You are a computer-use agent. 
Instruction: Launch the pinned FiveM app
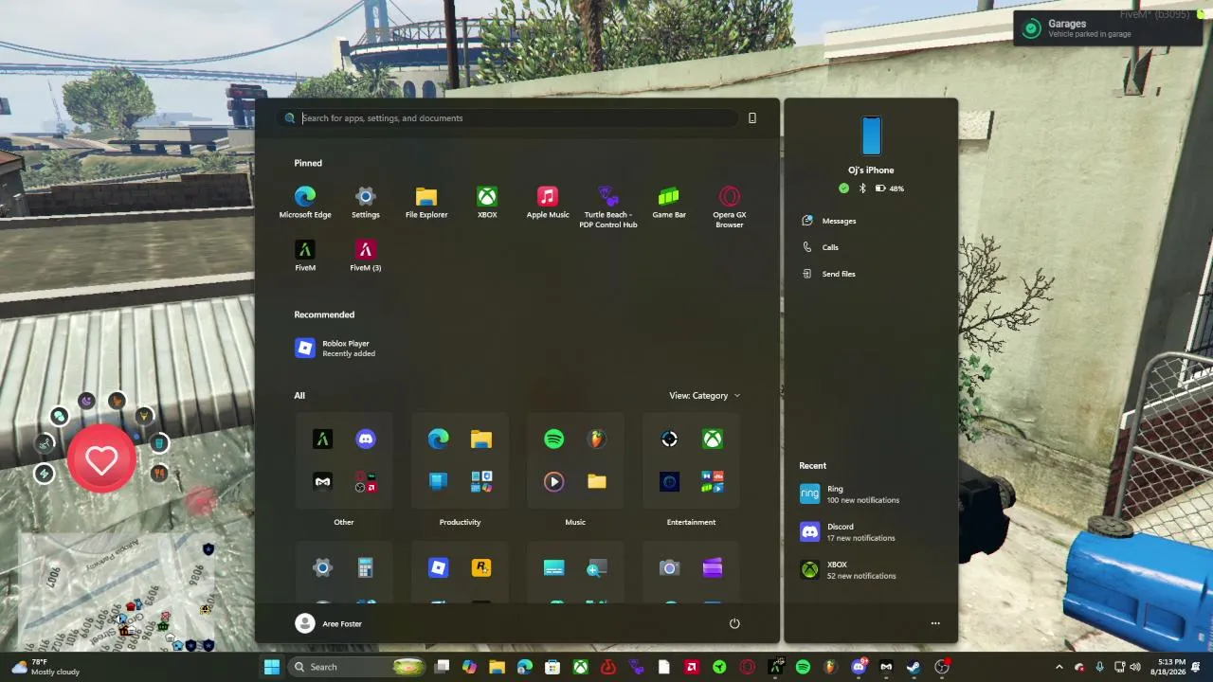[305, 255]
